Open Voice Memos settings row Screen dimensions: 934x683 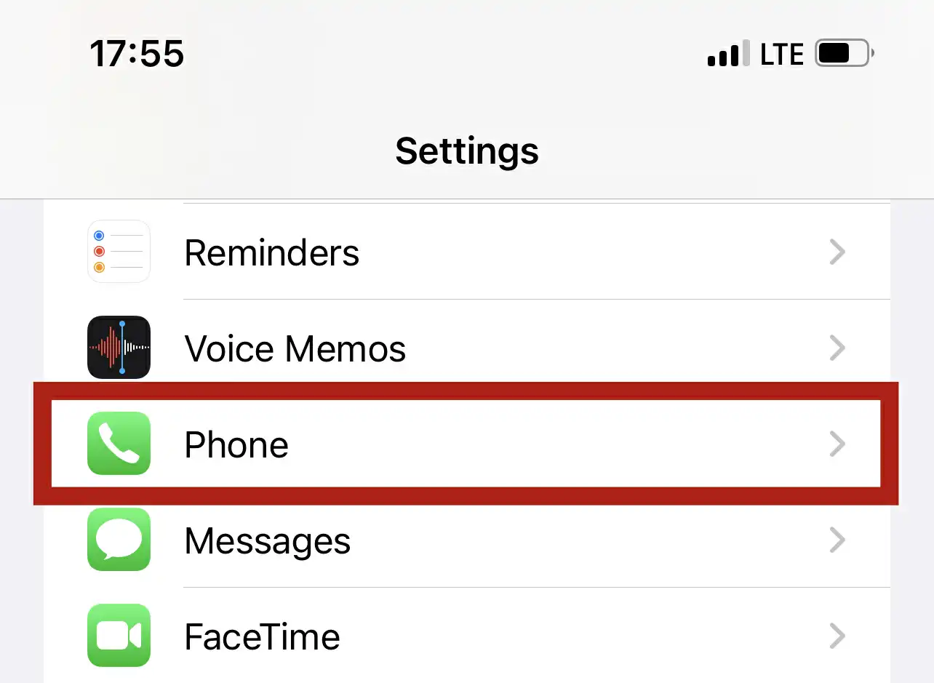(x=466, y=348)
